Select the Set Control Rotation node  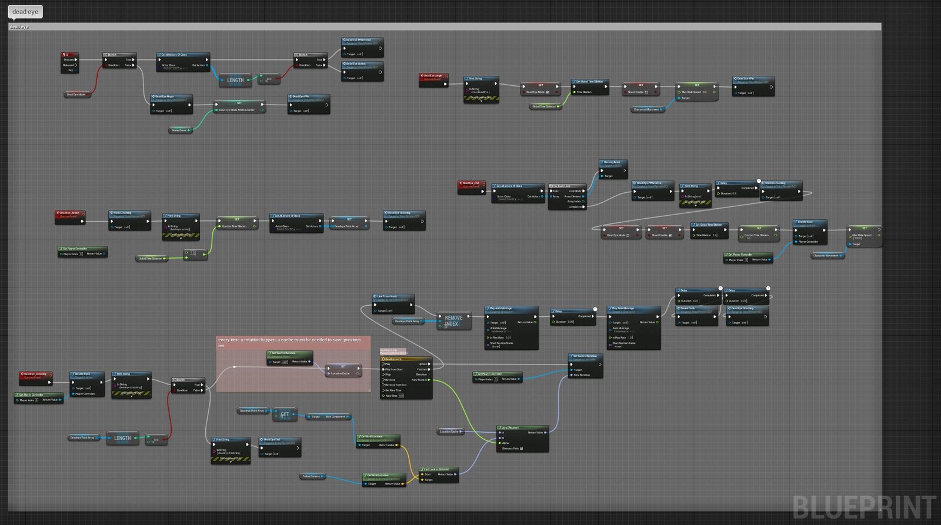pos(585,365)
